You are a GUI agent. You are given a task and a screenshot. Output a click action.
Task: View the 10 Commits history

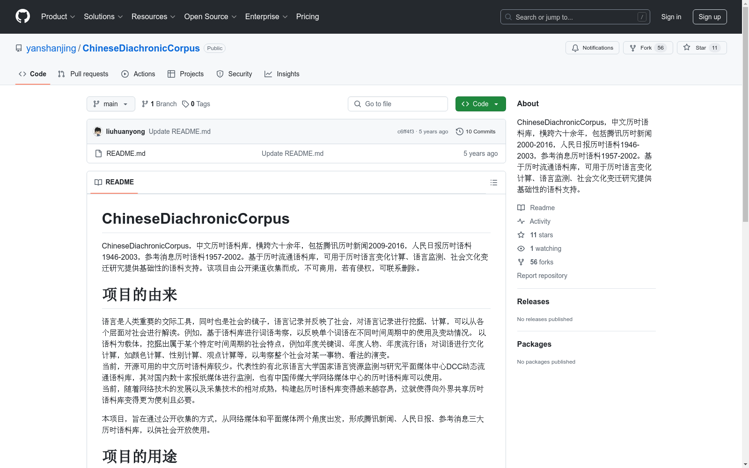point(476,132)
